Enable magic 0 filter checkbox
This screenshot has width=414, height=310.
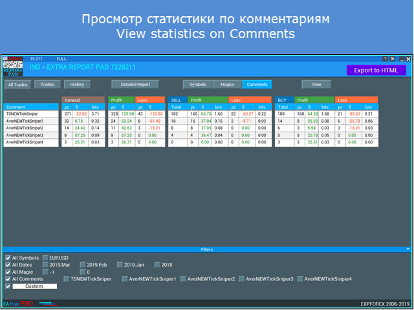[x=83, y=272]
